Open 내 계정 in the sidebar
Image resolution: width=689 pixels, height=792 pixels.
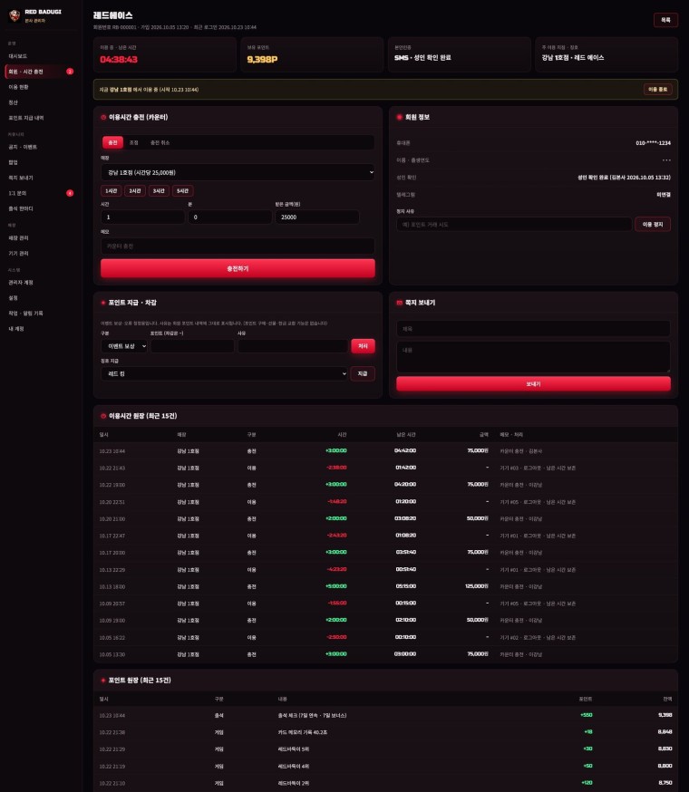pos(39,329)
